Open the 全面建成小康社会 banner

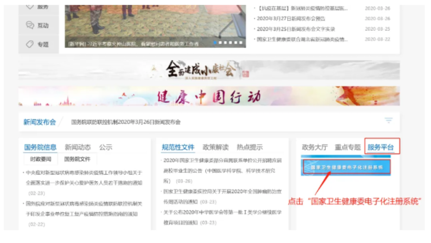point(209,71)
